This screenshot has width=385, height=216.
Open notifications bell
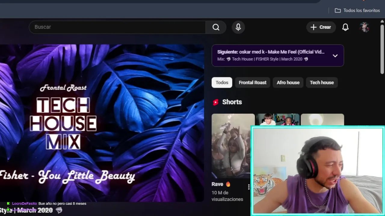(x=345, y=27)
